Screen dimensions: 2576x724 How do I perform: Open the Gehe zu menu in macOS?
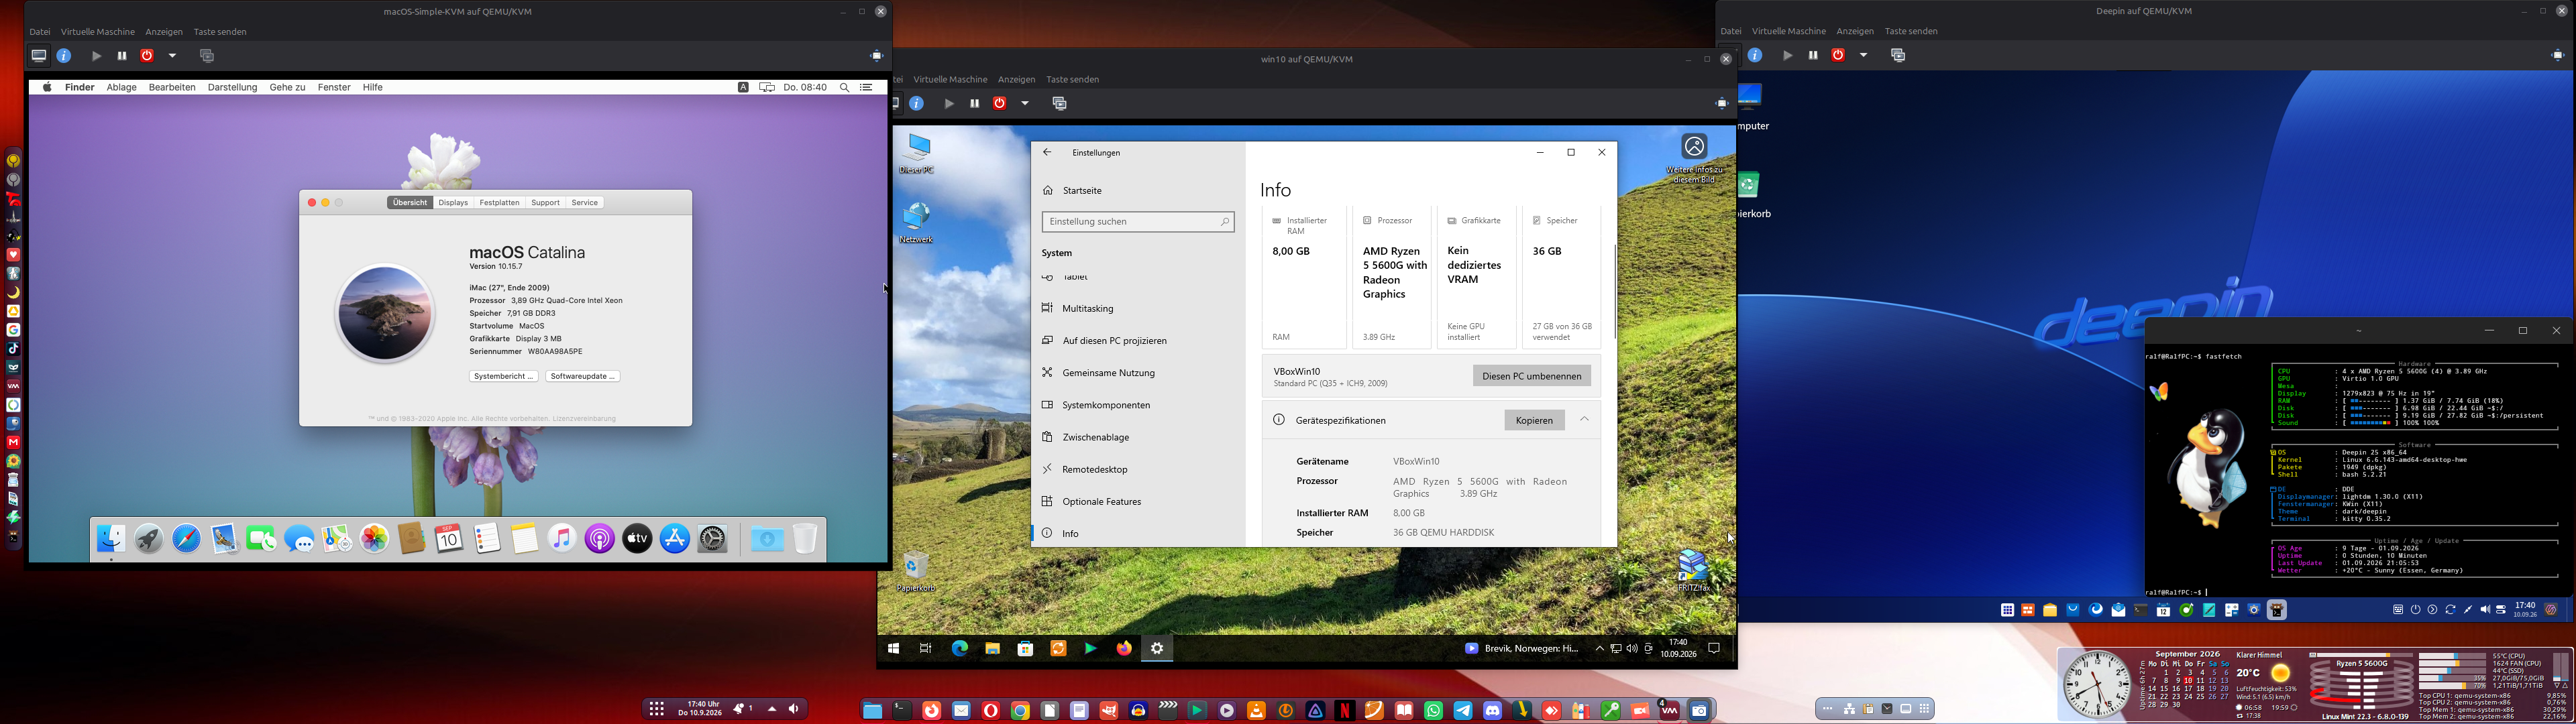(x=287, y=88)
